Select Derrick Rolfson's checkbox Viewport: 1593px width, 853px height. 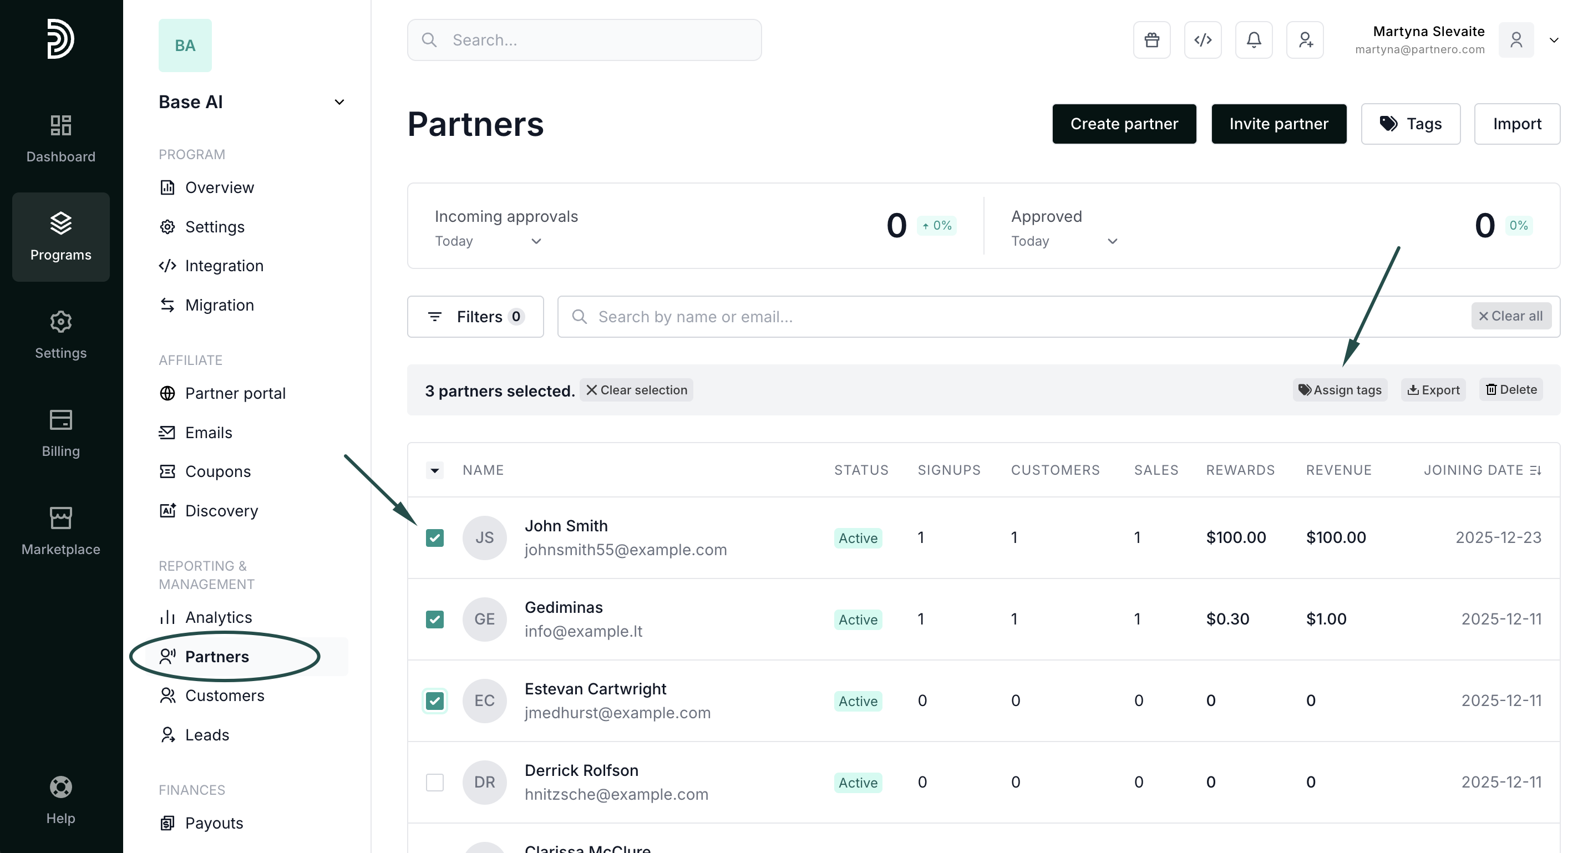435,783
